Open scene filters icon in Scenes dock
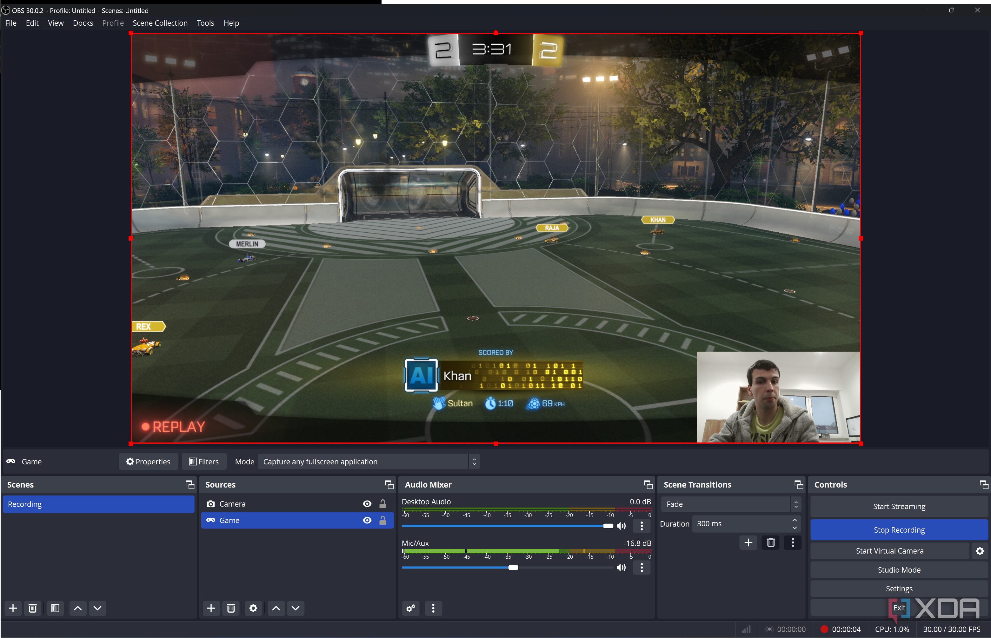 [55, 608]
